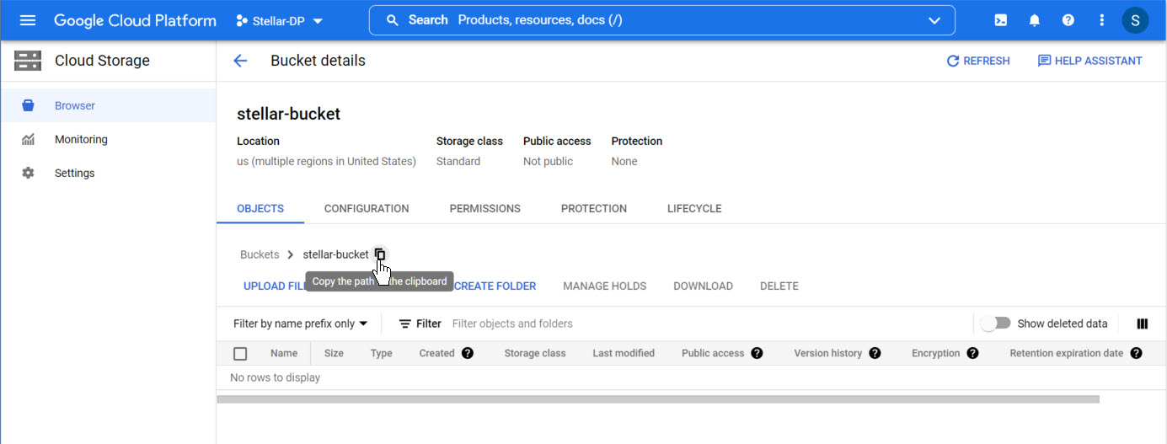Screen dimensions: 1167x444
Task: Click the Buckets breadcrumb link
Action: point(260,254)
